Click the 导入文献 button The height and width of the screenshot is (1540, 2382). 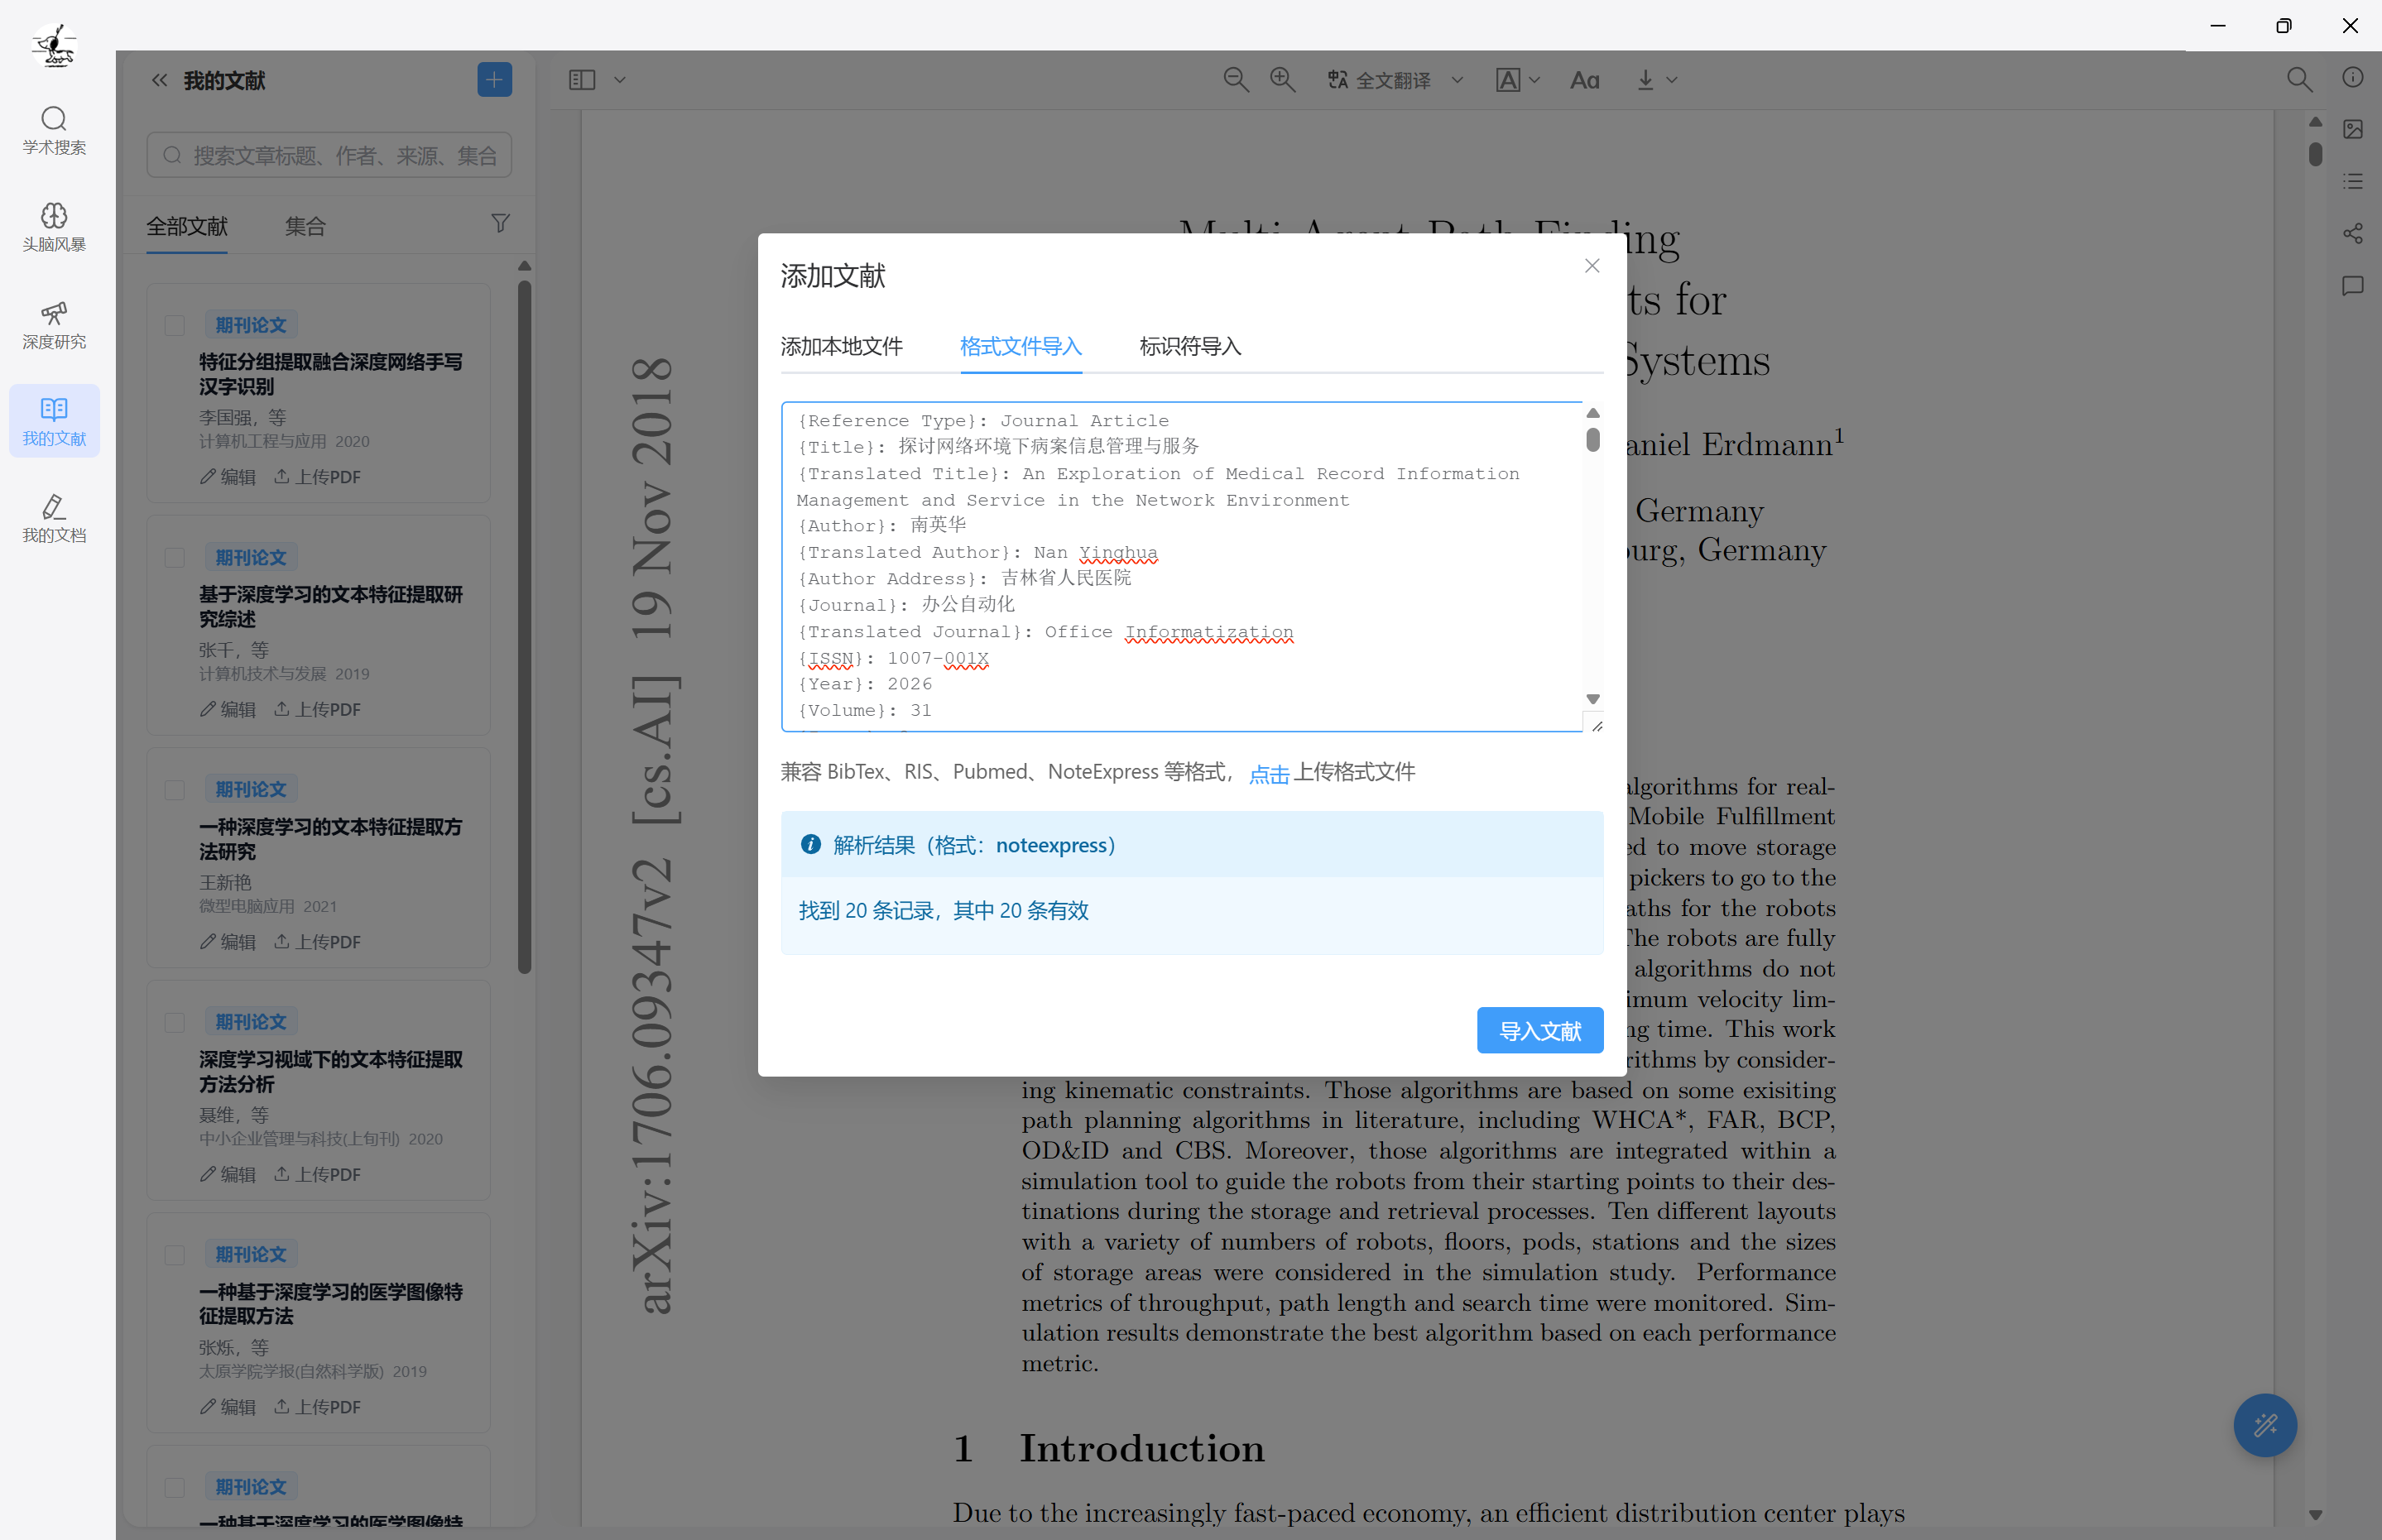pos(1539,1030)
